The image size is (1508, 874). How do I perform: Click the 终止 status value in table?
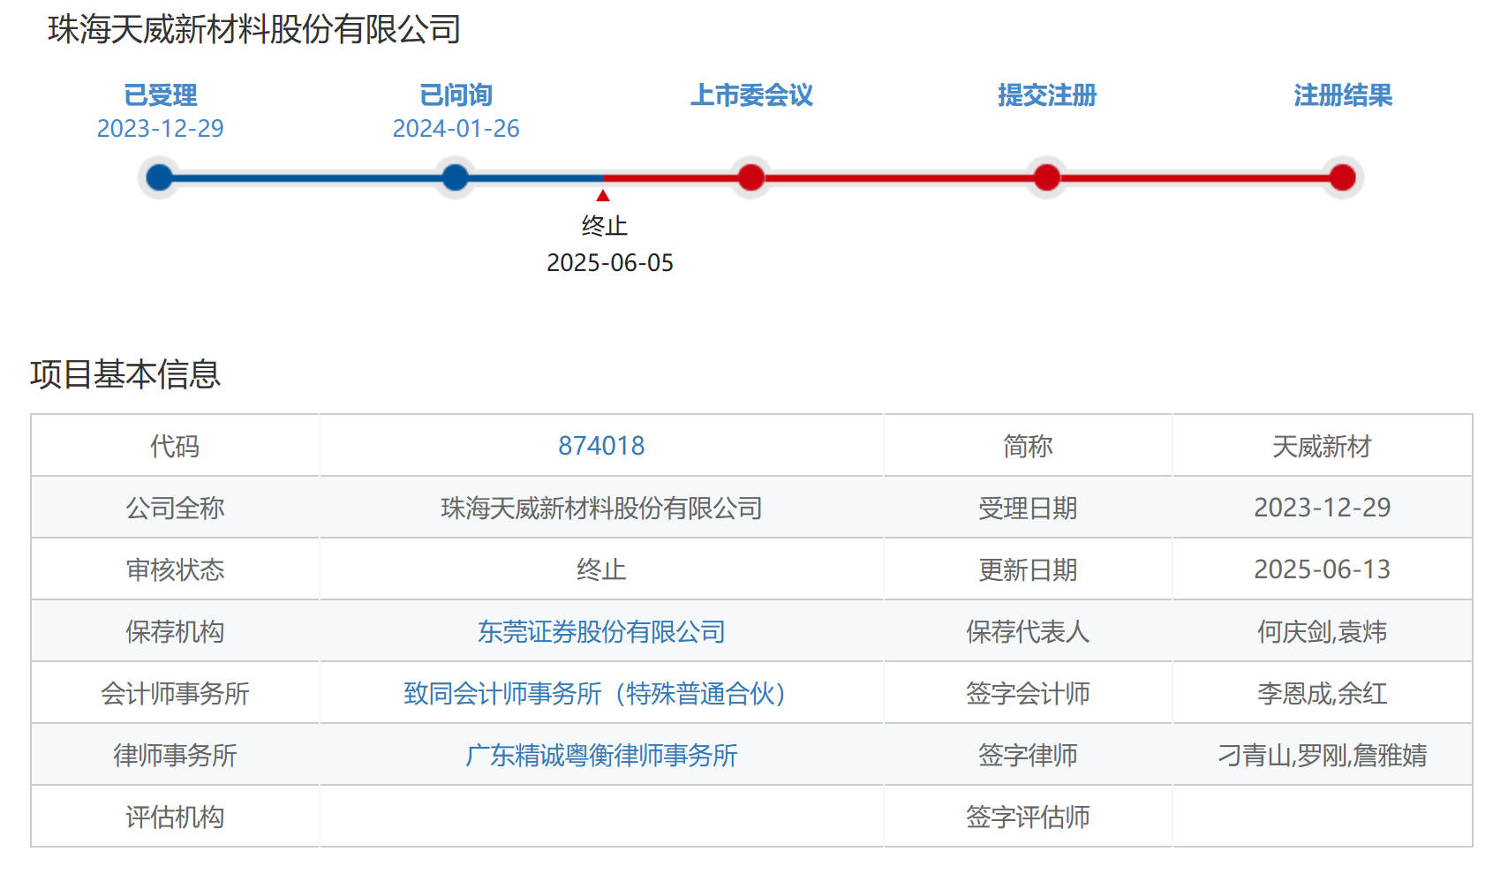point(601,569)
